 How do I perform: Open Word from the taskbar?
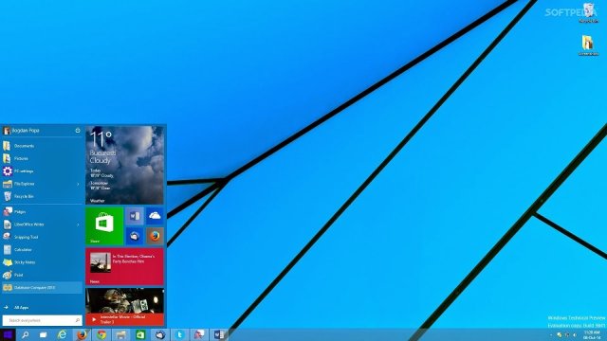219,334
